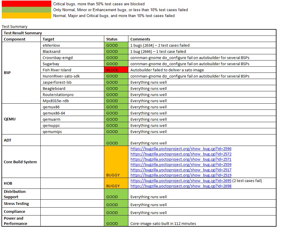Select the Core-image-sato build time comment
Image resolution: width=285 pixels, height=229 pixels.
pyautogui.click(x=163, y=224)
